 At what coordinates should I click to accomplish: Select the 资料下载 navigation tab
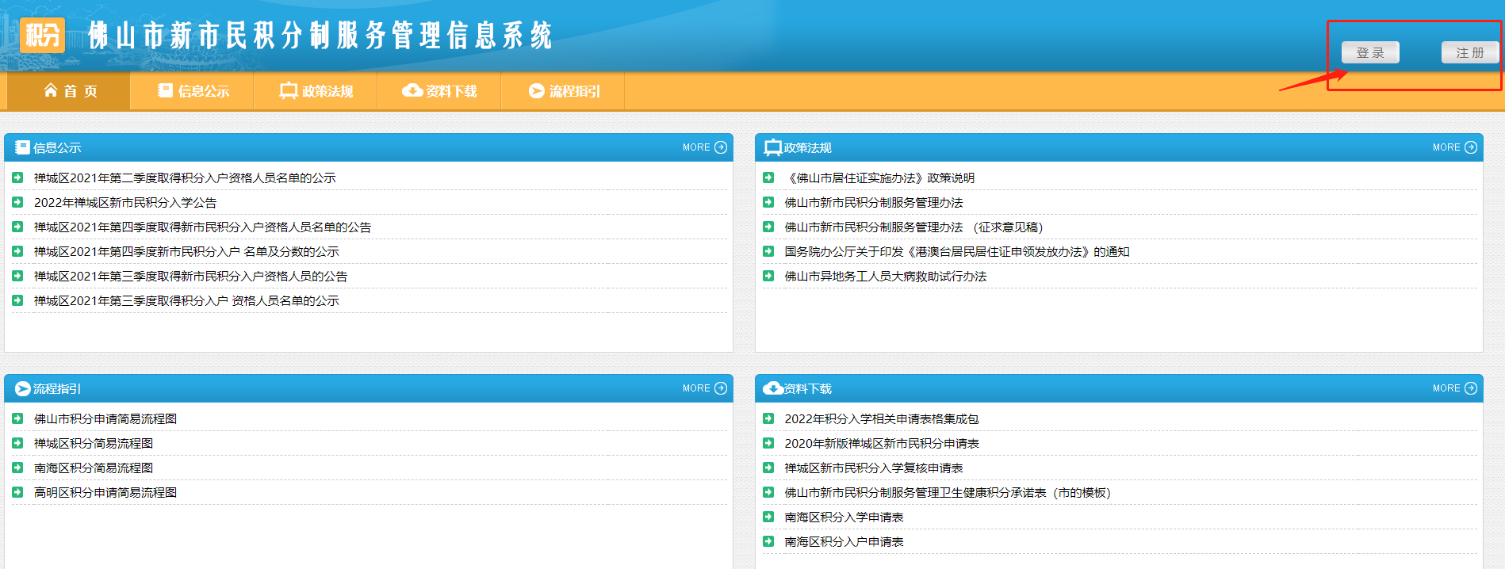click(x=440, y=91)
